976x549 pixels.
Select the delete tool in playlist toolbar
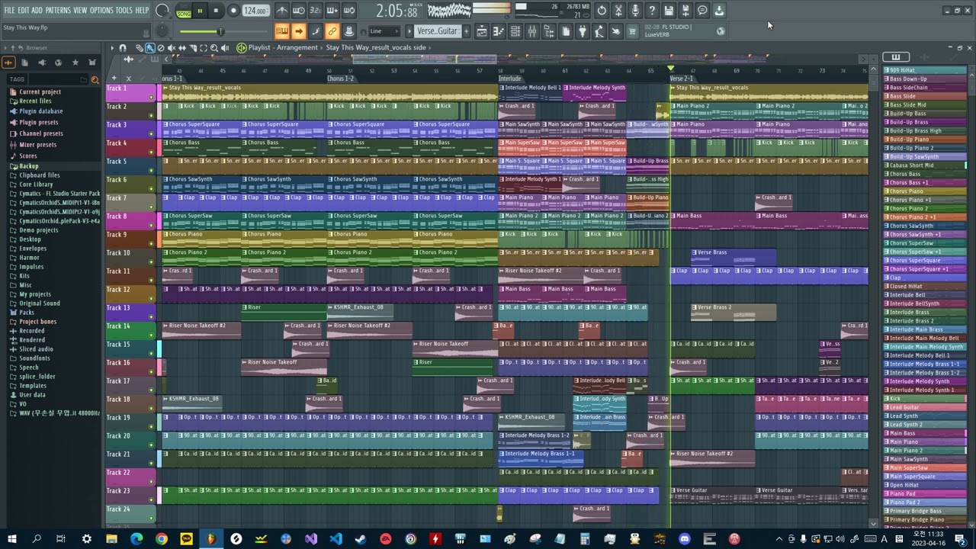pyautogui.click(x=161, y=48)
